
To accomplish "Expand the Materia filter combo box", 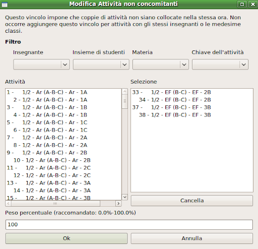I will [x=161, y=65].
